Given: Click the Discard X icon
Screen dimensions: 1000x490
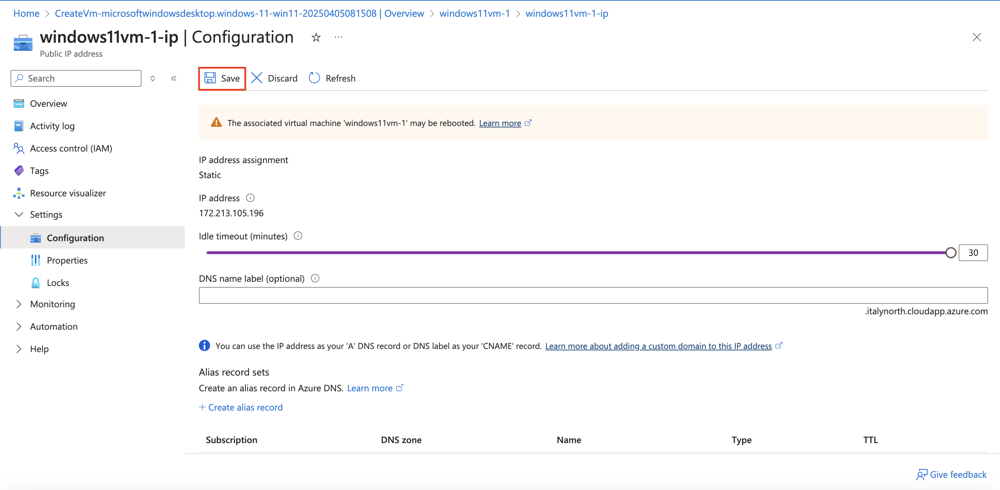Looking at the screenshot, I should [257, 78].
